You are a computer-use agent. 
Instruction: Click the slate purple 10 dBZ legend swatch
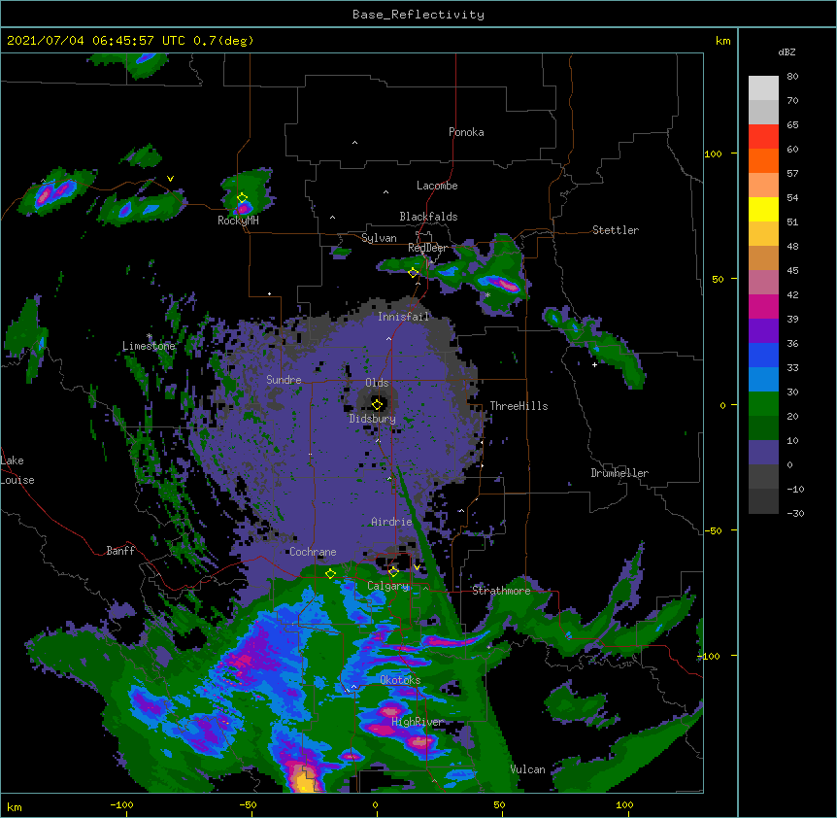(x=763, y=453)
